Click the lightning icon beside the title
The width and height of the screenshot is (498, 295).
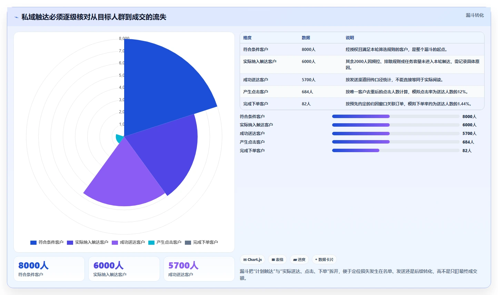coord(16,17)
